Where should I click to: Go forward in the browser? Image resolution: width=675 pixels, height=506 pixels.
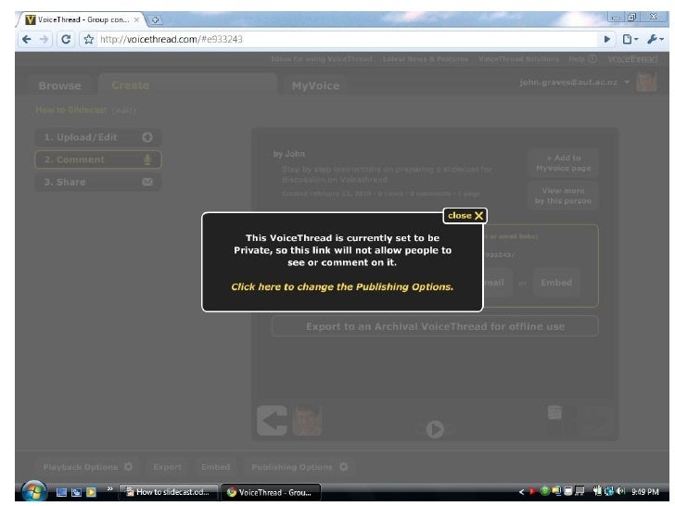[44, 40]
